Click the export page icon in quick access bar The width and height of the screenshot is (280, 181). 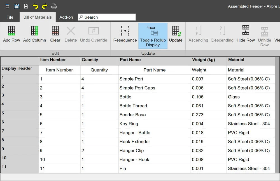[26, 6]
